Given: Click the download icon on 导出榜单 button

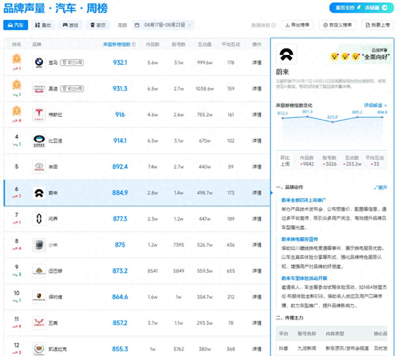Looking at the screenshot, I should tap(288, 25).
